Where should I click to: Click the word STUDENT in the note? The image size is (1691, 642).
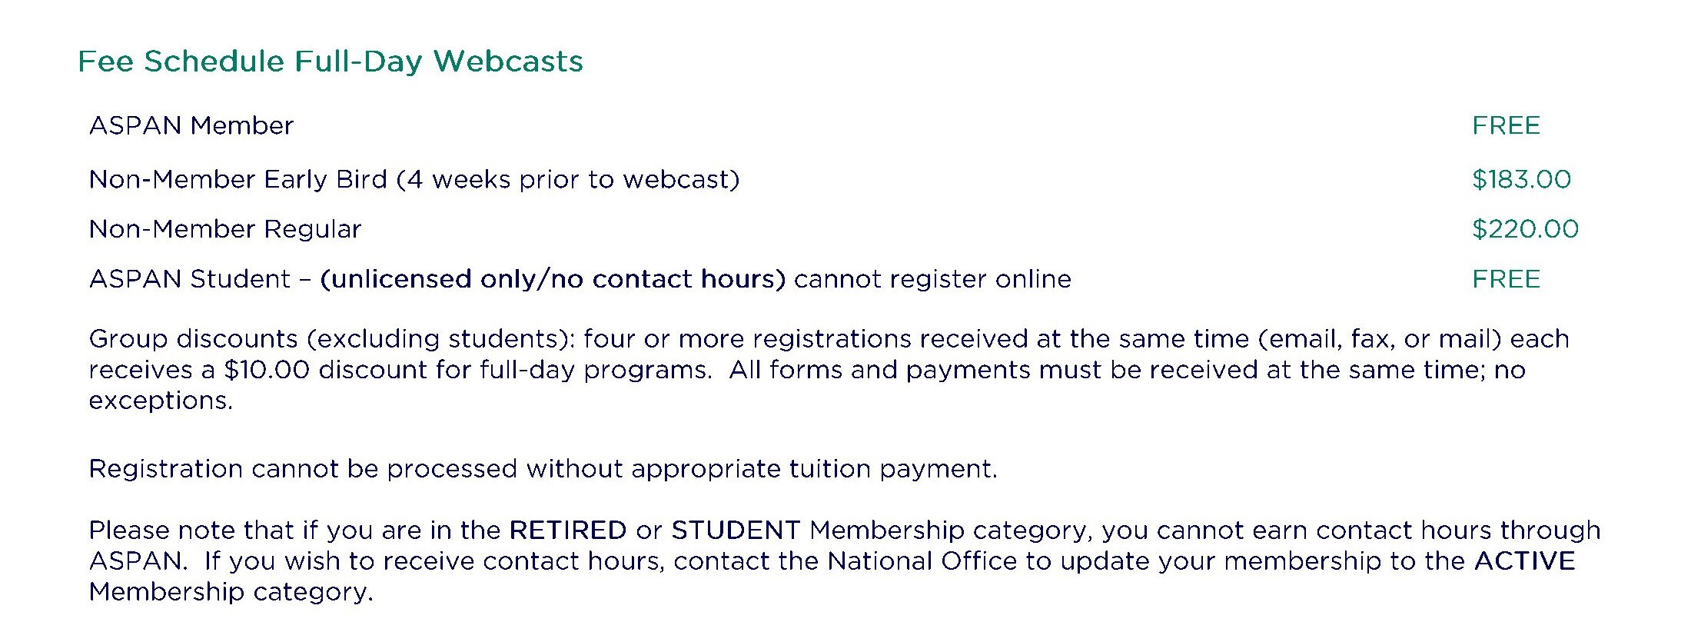coord(736,530)
